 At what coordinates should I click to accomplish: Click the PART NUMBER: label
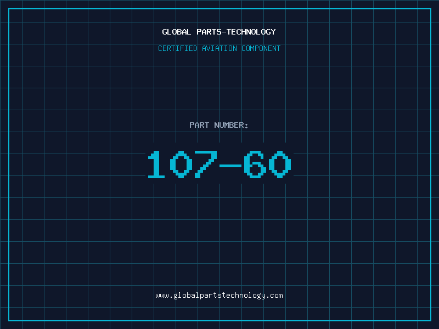click(x=219, y=126)
